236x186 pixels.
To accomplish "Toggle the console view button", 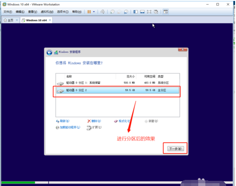I will click(166, 12).
